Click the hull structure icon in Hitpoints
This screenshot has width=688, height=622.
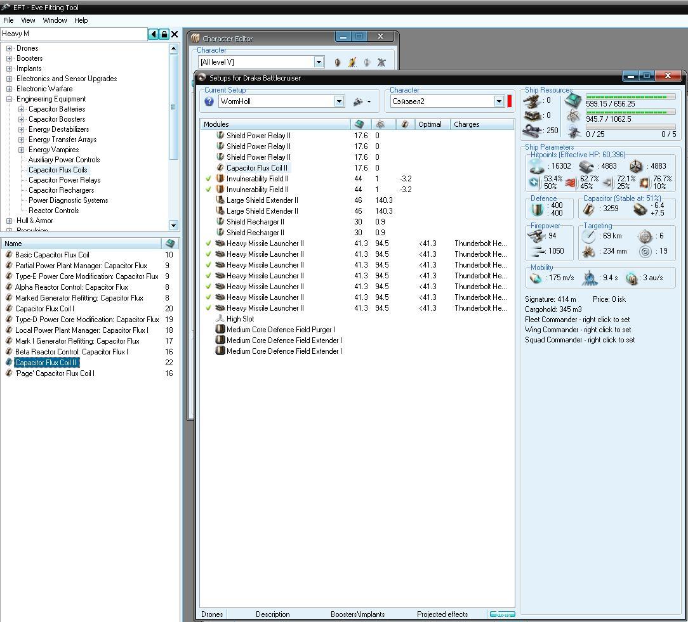[x=636, y=166]
